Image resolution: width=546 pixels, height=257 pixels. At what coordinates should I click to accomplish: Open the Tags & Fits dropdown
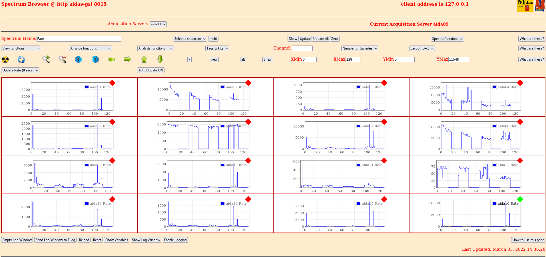tap(217, 48)
